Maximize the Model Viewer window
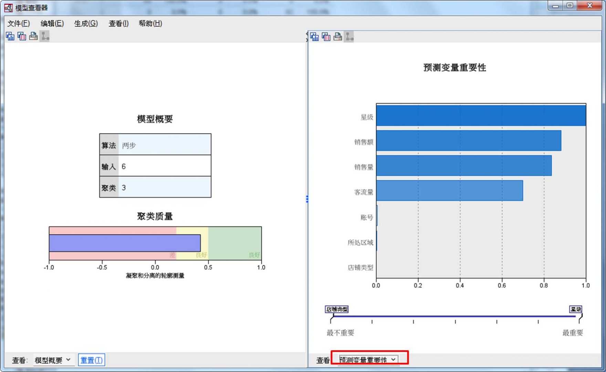Screen dimensions: 606x372 click(x=570, y=6)
